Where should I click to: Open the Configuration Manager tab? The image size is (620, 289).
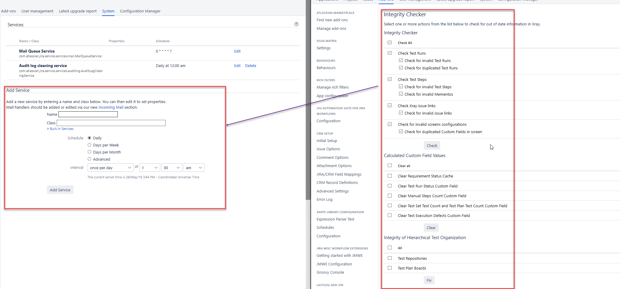140,11
